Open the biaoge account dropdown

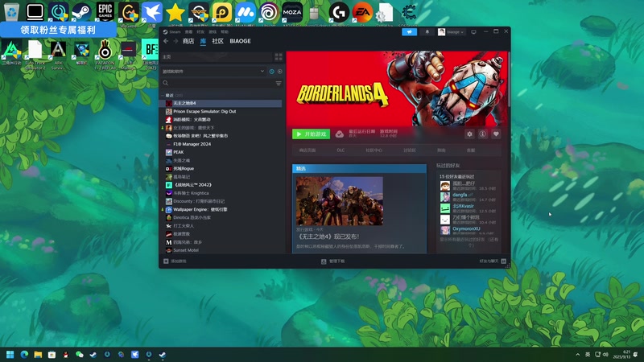tap(452, 32)
